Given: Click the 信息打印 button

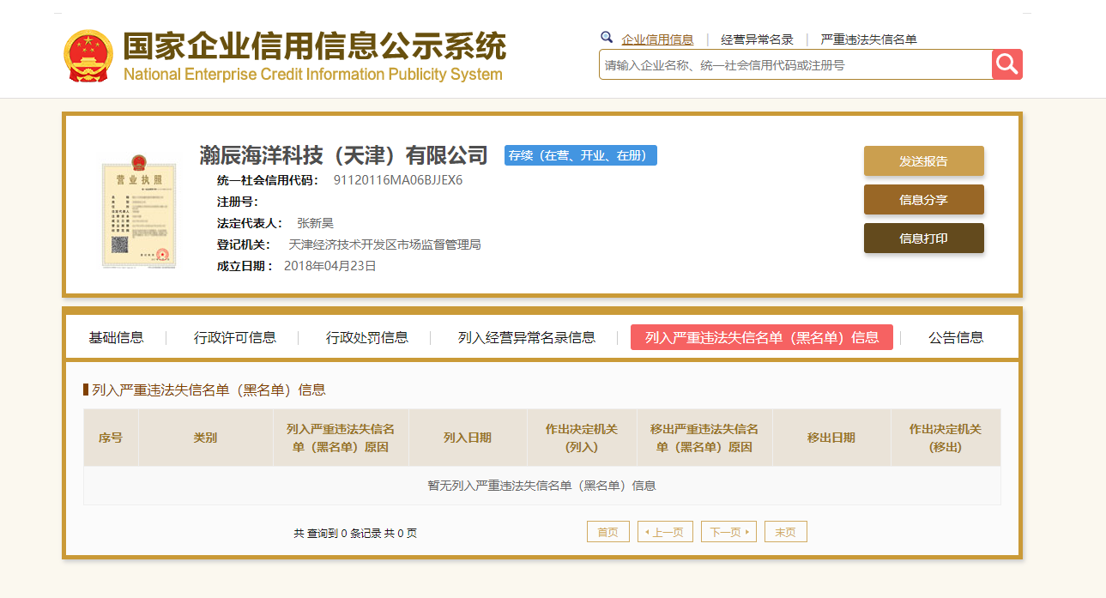Looking at the screenshot, I should (924, 239).
